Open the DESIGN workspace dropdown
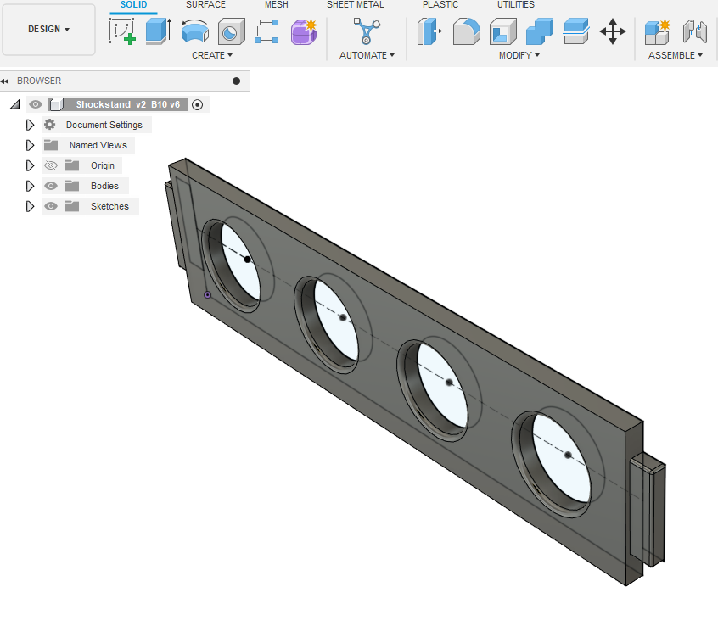 coord(48,29)
